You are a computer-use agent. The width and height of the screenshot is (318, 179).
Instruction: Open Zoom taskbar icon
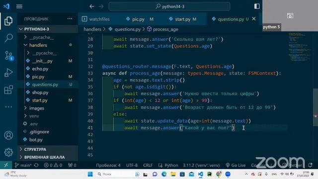[228, 174]
